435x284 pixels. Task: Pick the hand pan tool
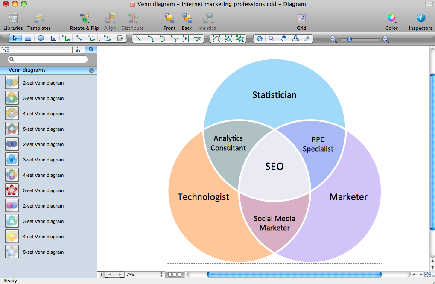click(x=283, y=38)
